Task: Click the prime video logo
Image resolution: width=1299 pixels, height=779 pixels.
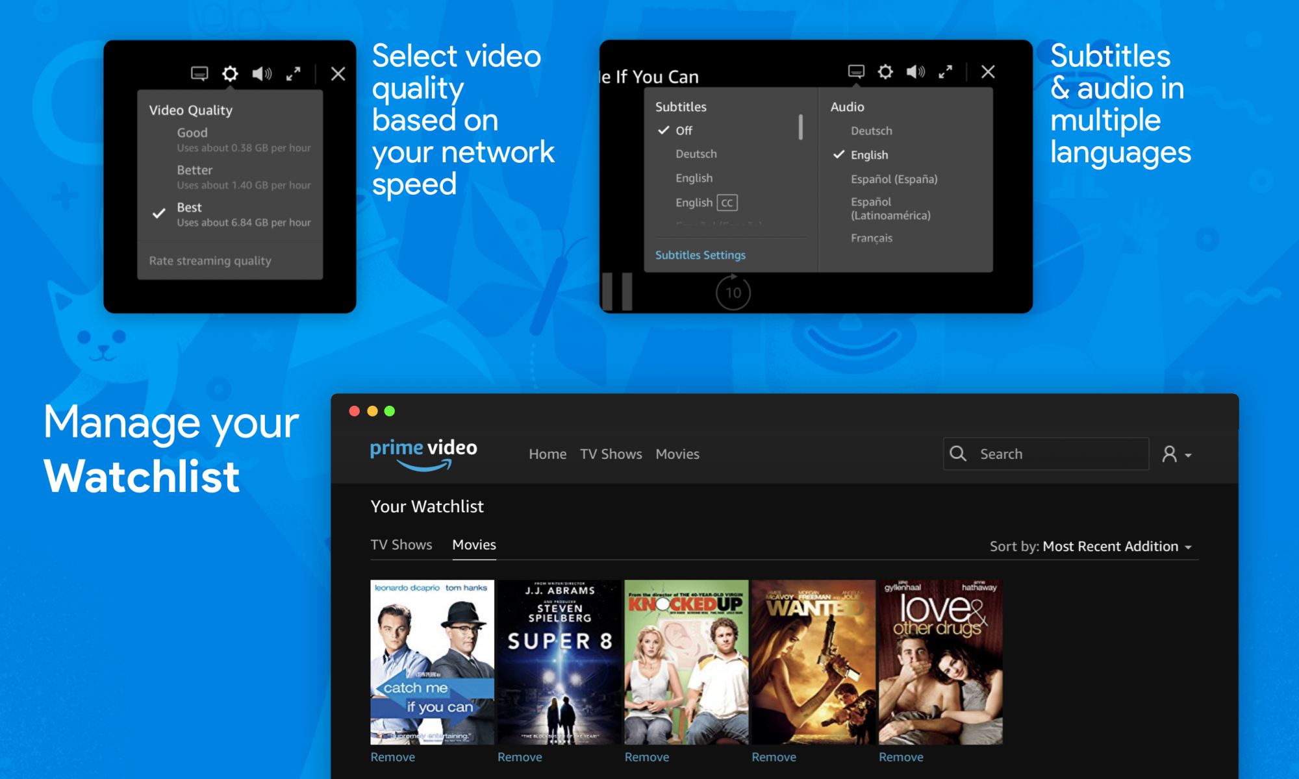Action: (423, 454)
